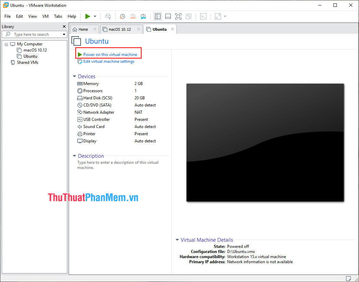
Task: Expand the Library search filter dropdown
Action: [64, 34]
